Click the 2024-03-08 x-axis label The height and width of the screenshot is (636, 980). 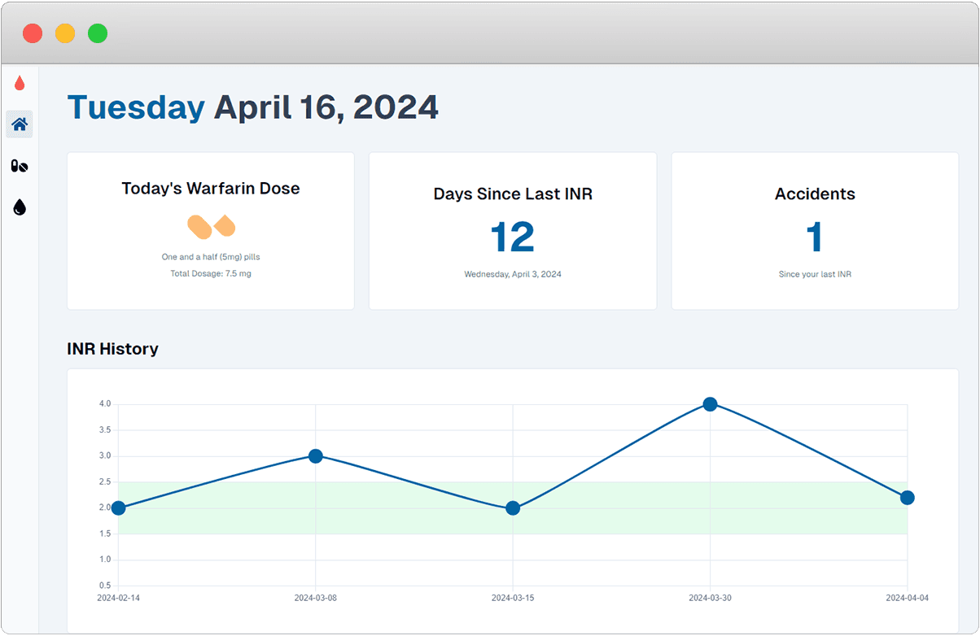316,598
